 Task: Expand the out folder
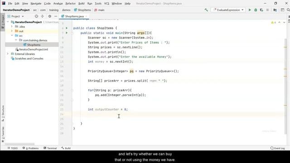[x=12, y=31]
